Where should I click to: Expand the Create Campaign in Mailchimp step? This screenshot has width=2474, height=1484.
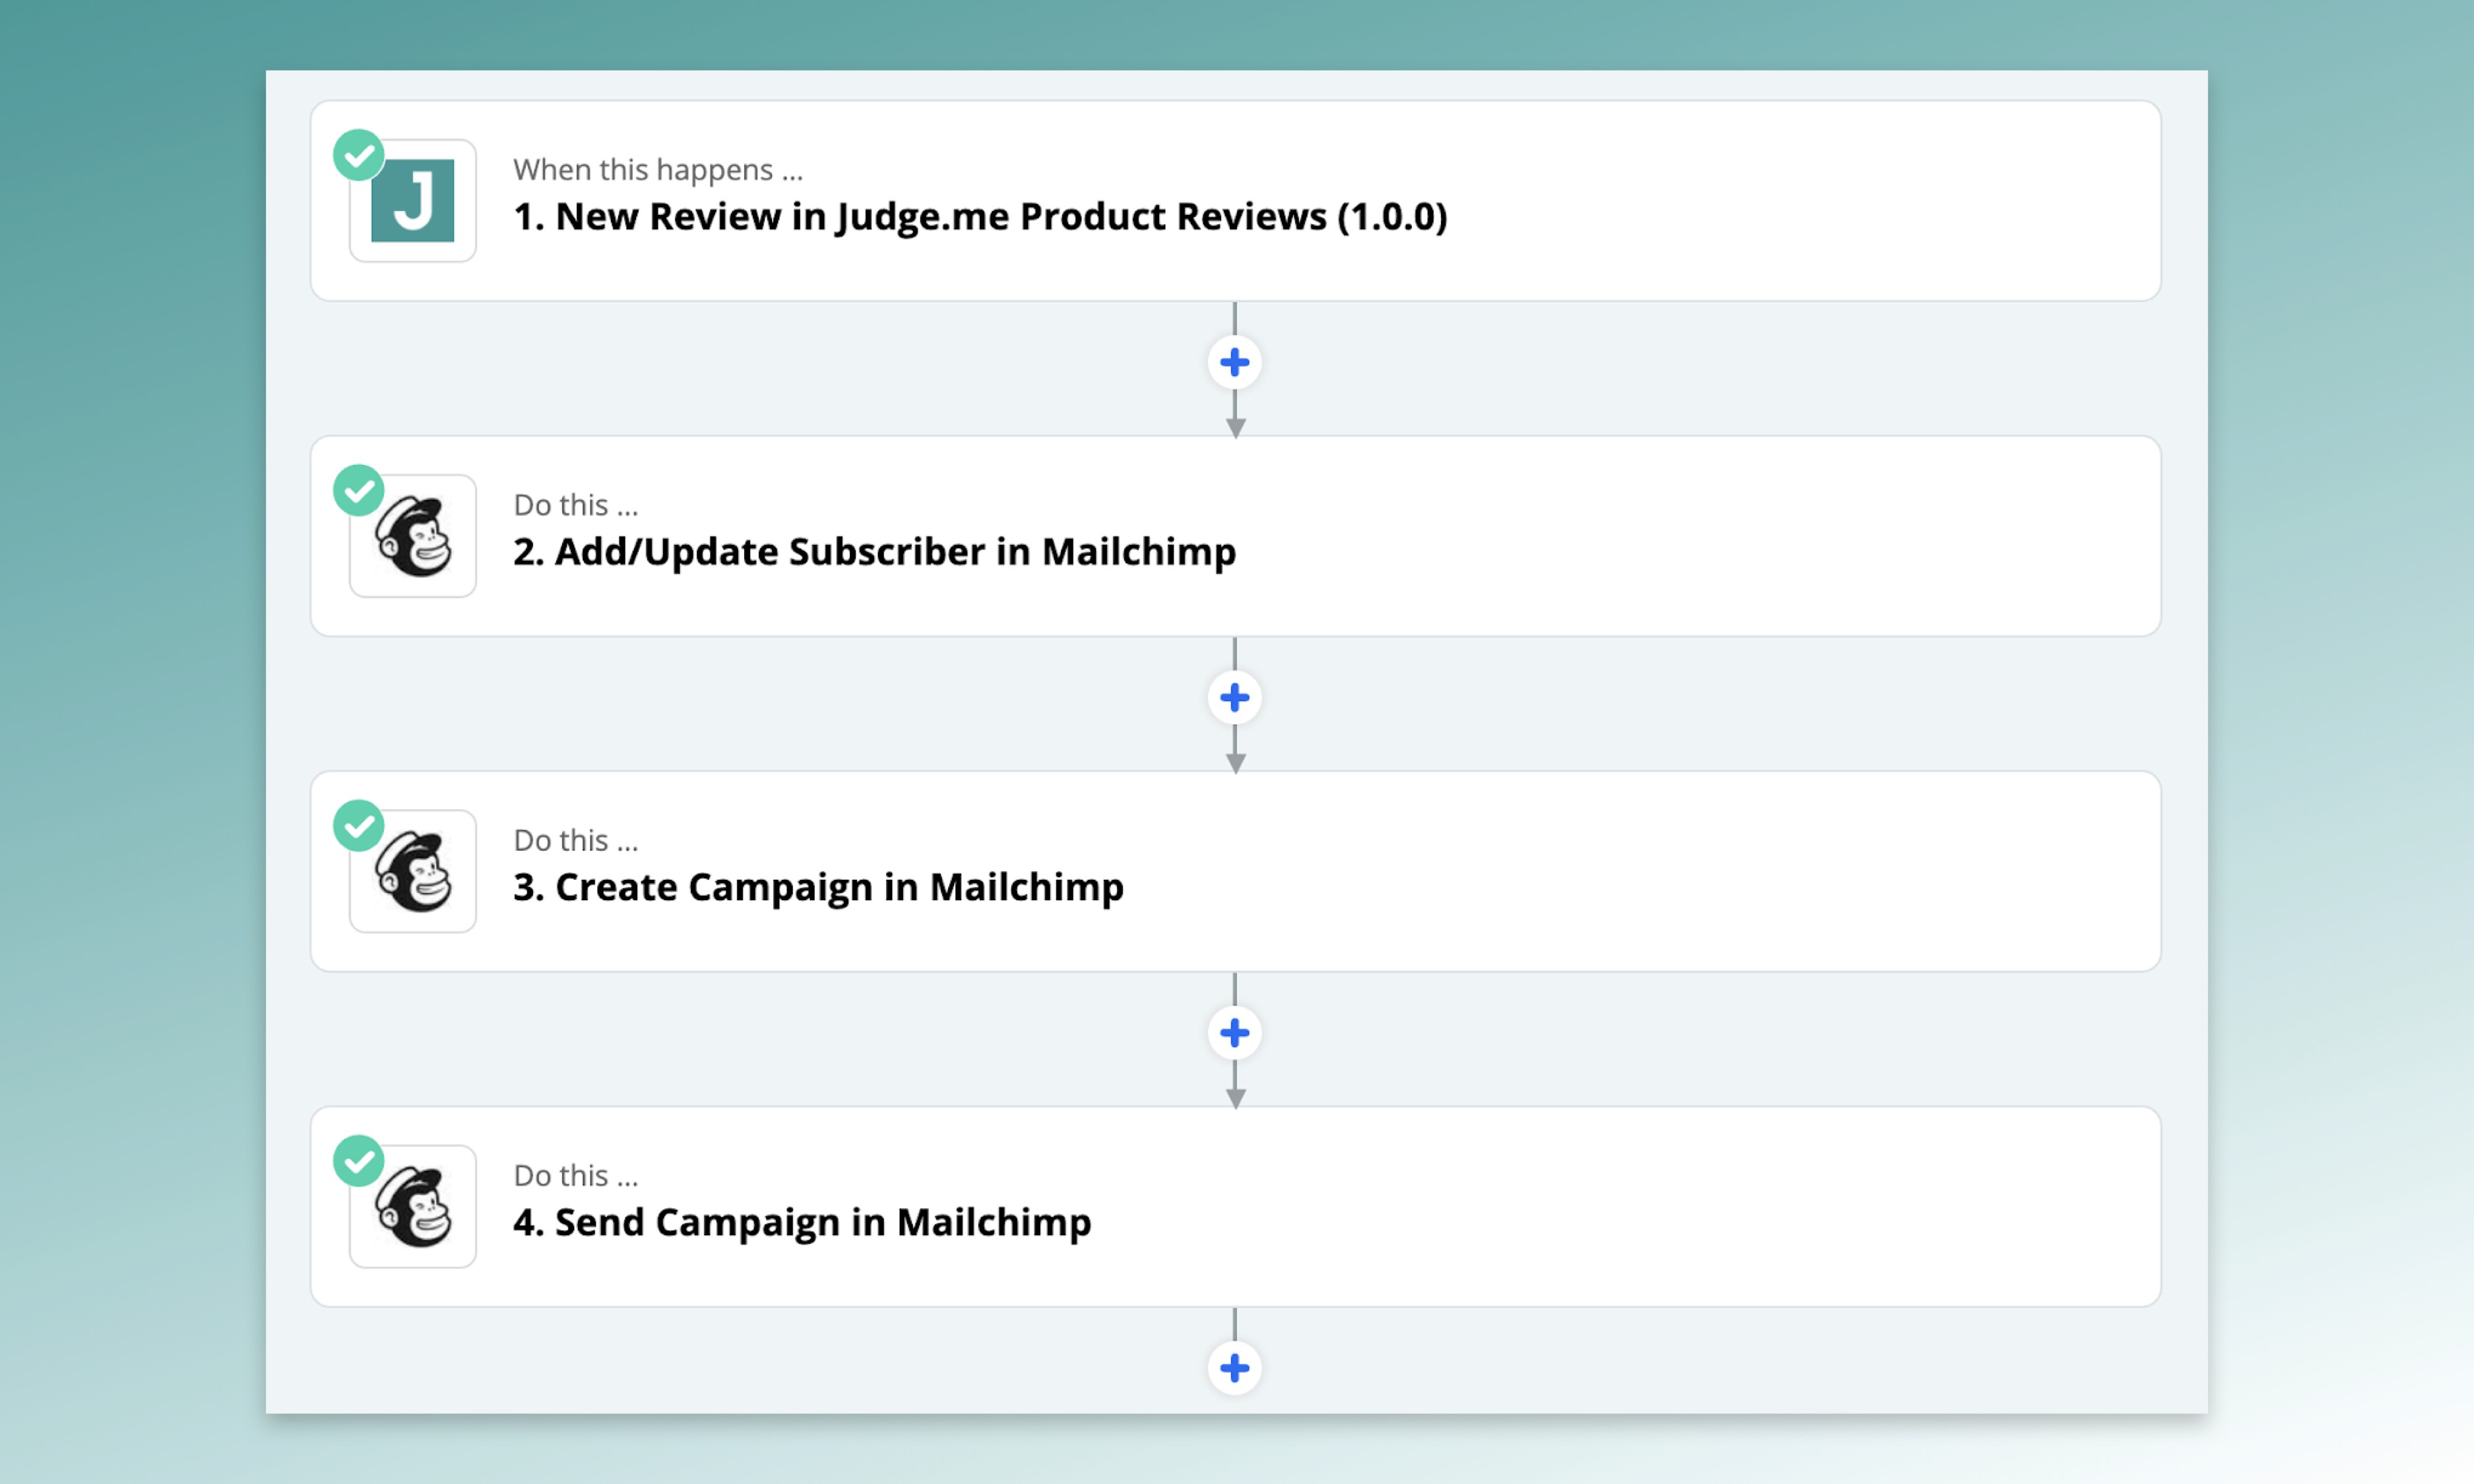click(x=818, y=887)
